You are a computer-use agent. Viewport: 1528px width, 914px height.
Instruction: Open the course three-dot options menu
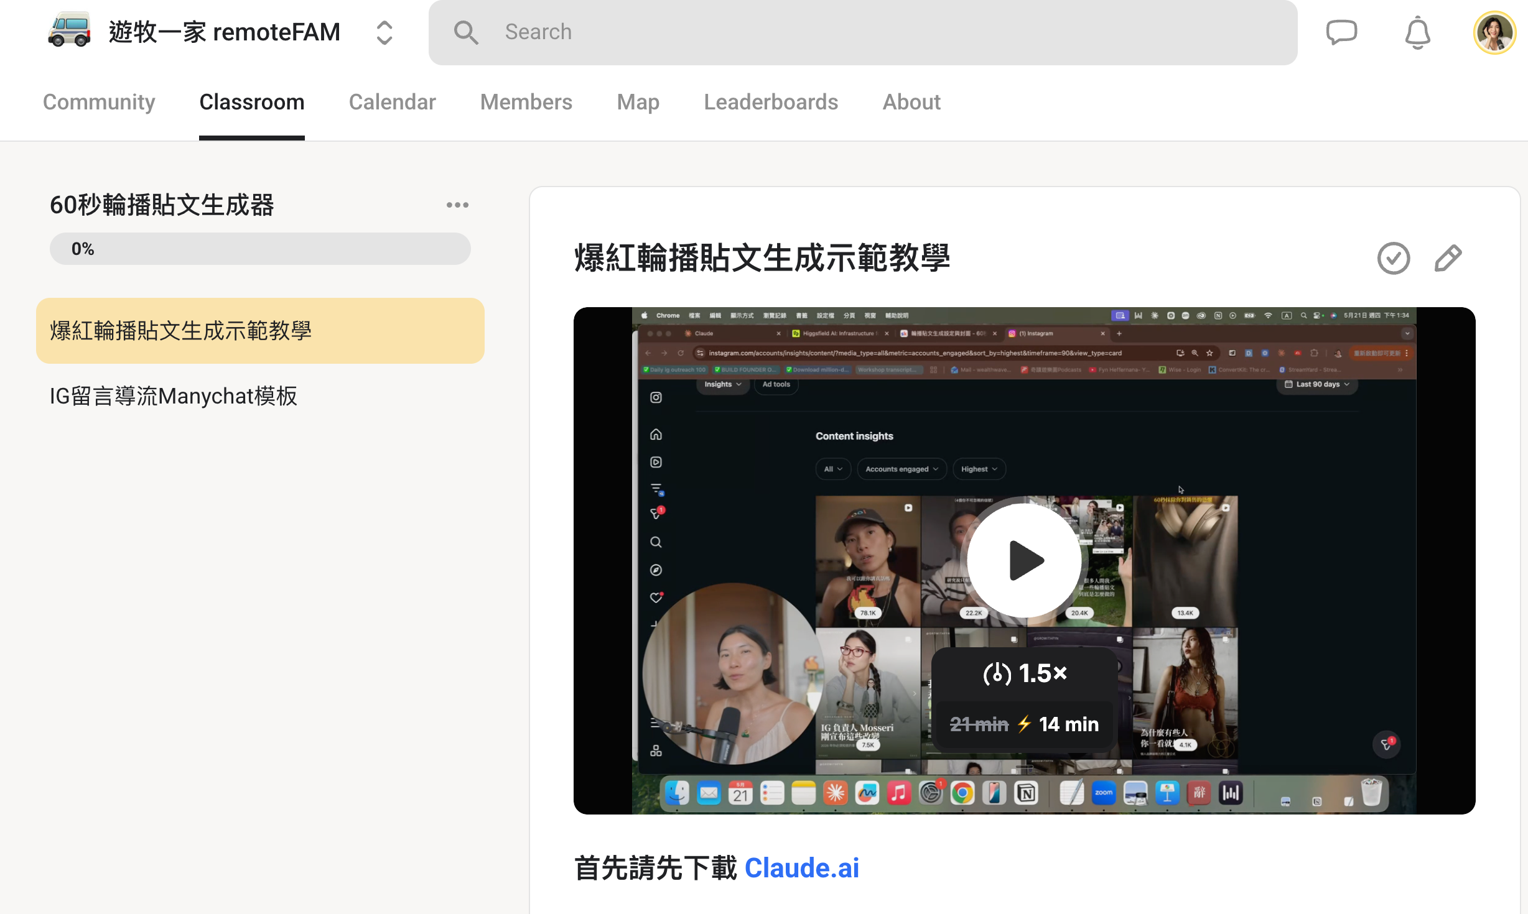[457, 205]
